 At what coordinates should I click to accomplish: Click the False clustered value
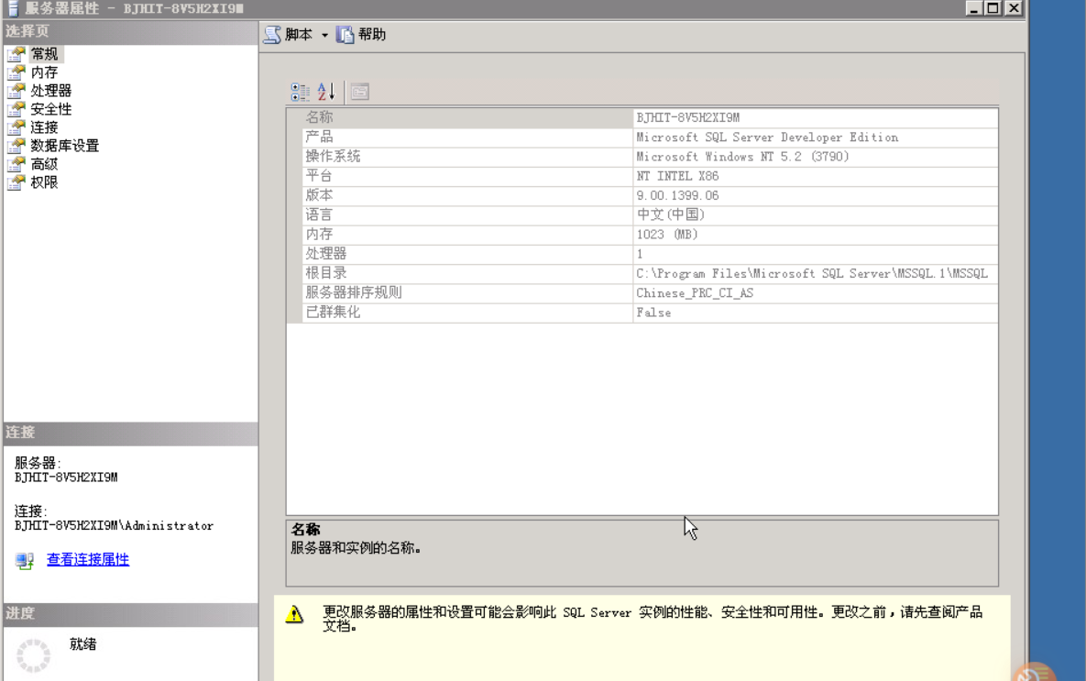(x=653, y=313)
